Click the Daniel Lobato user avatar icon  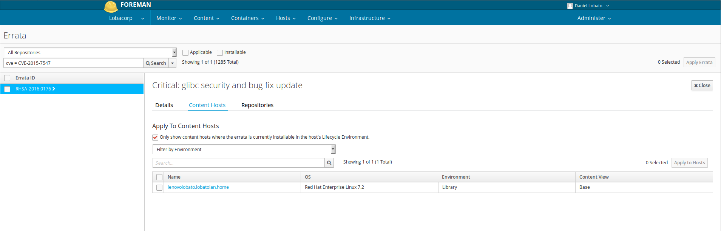coord(570,6)
